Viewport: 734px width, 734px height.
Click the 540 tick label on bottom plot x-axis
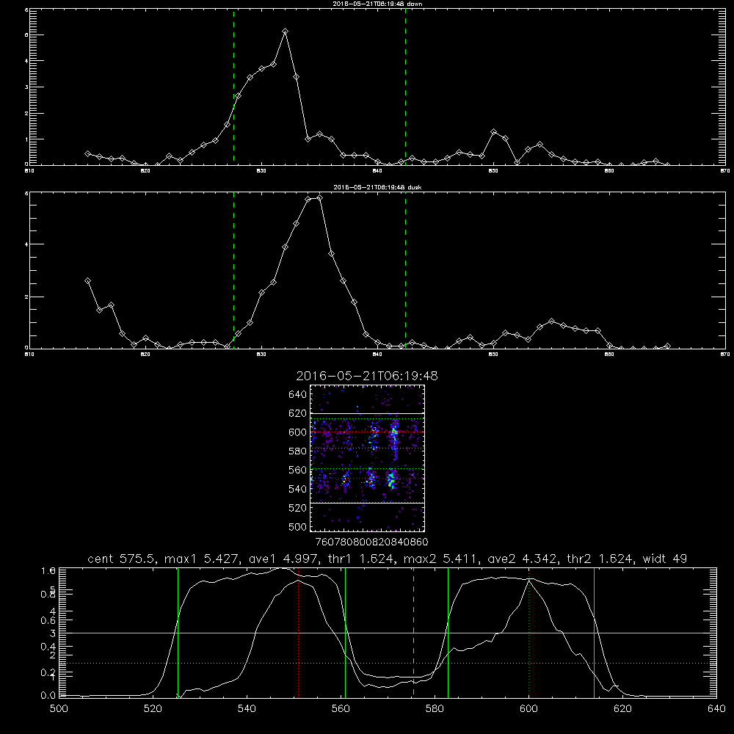point(247,709)
